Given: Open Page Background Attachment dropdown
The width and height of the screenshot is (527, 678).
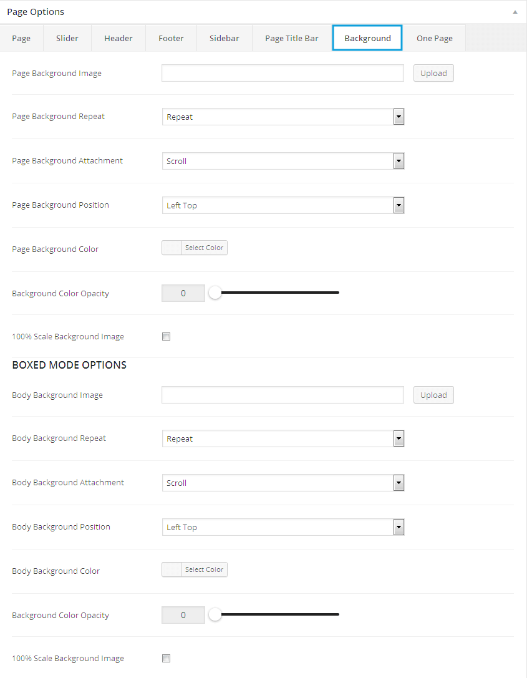Looking at the screenshot, I should pyautogui.click(x=283, y=161).
